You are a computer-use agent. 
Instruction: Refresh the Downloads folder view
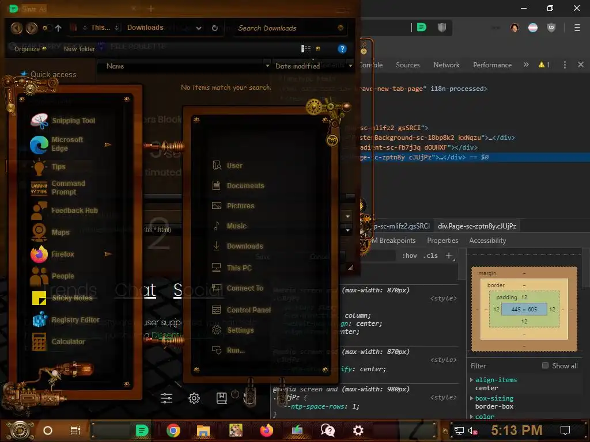(214, 28)
